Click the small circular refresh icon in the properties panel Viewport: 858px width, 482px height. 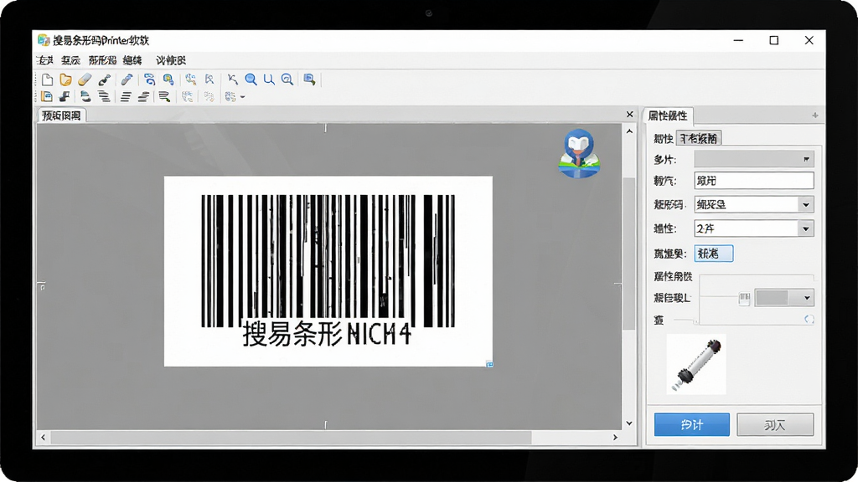click(x=809, y=319)
